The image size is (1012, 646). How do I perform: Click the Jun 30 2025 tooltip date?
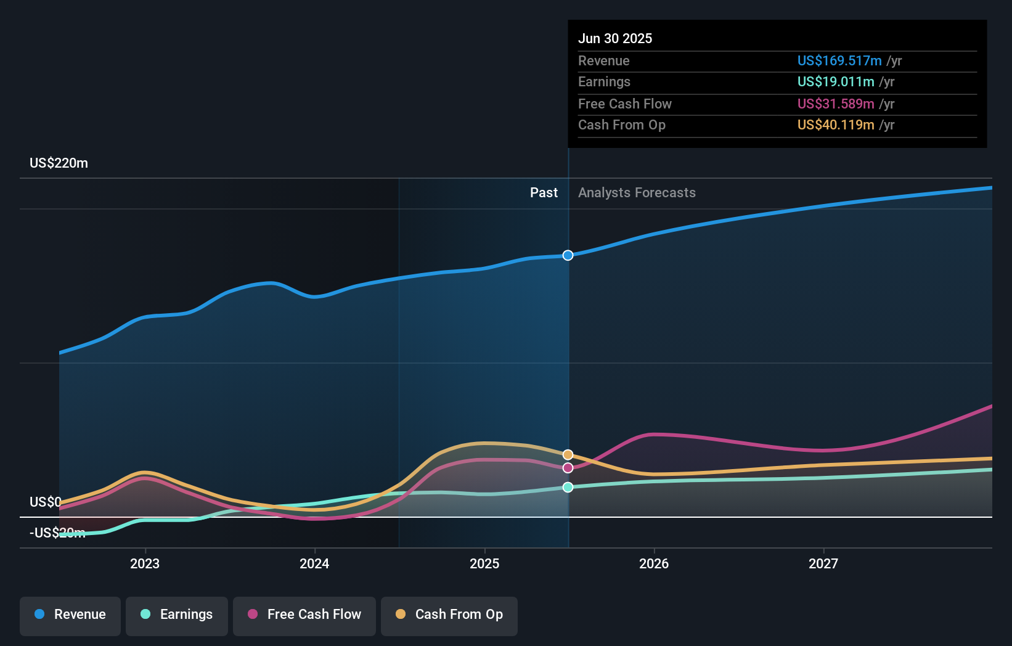[615, 39]
